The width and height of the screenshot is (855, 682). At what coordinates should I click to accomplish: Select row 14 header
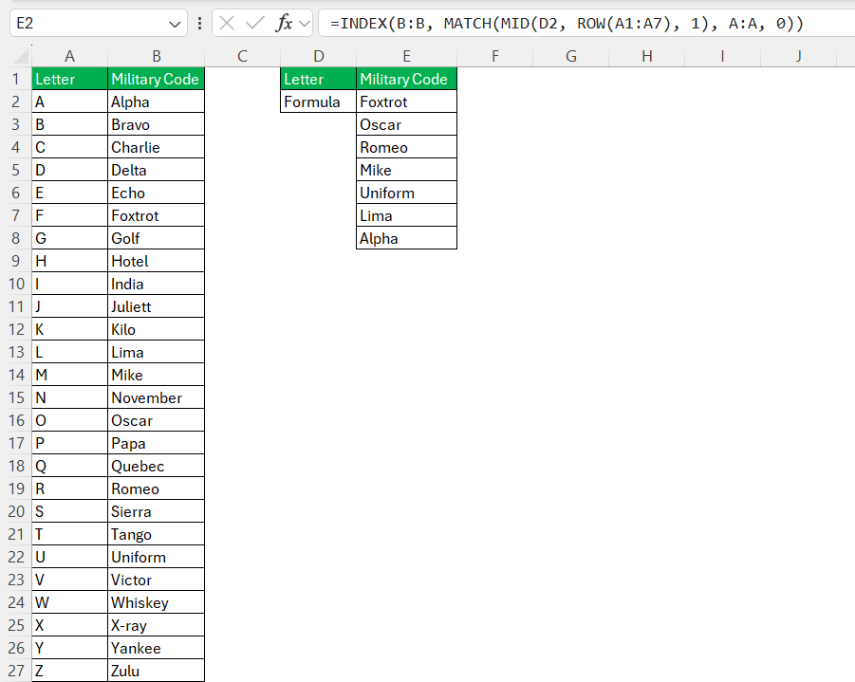pyautogui.click(x=16, y=375)
